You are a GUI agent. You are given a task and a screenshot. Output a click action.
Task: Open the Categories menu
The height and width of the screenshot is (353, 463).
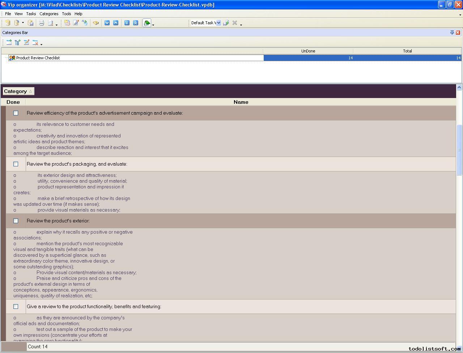coord(49,14)
